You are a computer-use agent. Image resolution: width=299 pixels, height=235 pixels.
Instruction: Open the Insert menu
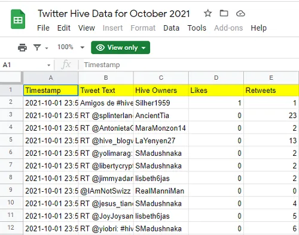112,28
